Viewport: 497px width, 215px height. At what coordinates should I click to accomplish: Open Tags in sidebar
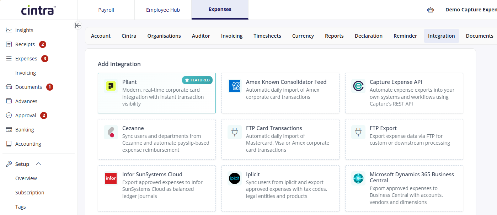(x=21, y=207)
